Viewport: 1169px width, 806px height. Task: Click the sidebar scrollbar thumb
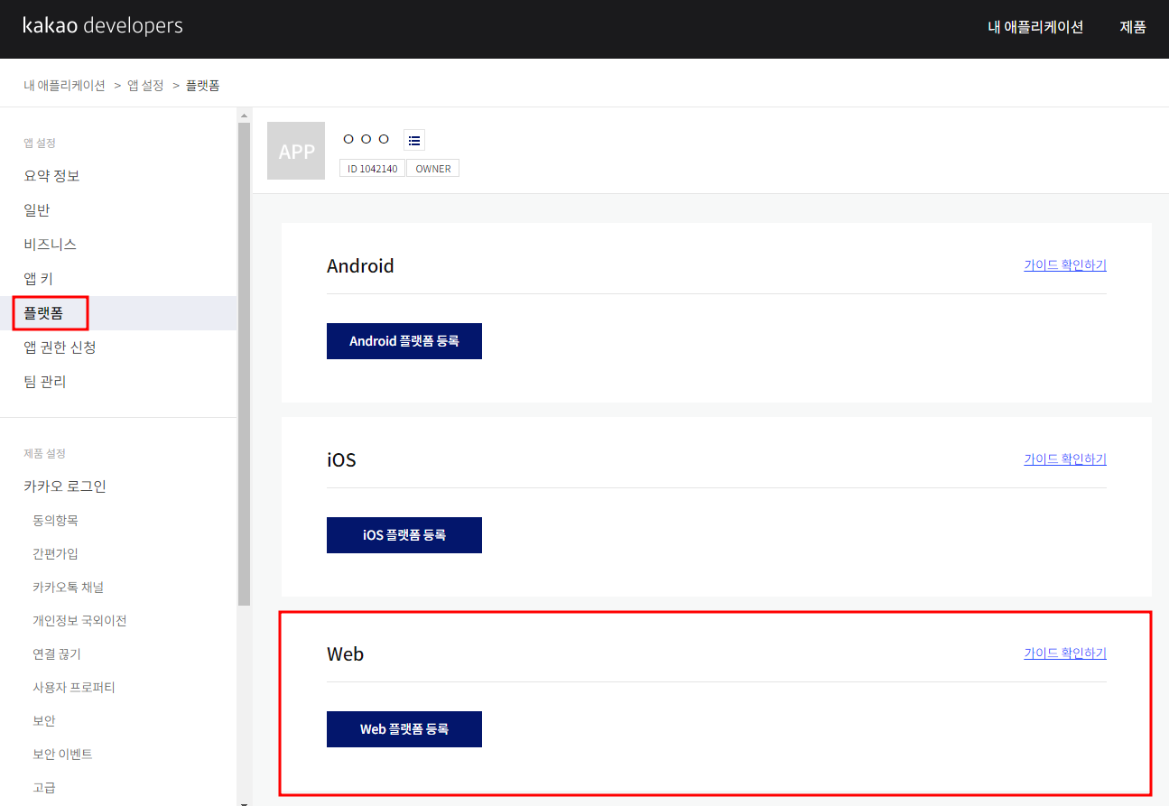pos(244,364)
